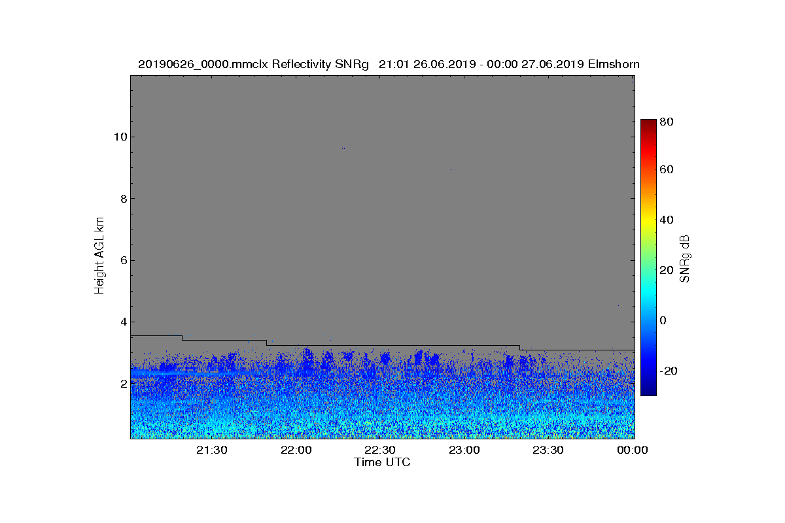Screen dimensions: 785x523
Task: Click the dark red top of the colorbar
Action: pyautogui.click(x=648, y=123)
